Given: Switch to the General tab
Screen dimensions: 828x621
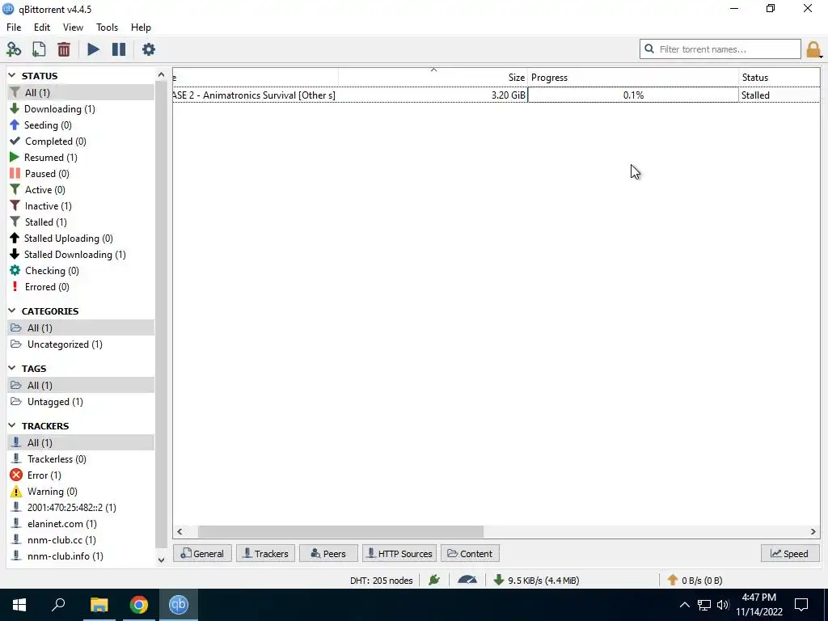Looking at the screenshot, I should pyautogui.click(x=202, y=553).
